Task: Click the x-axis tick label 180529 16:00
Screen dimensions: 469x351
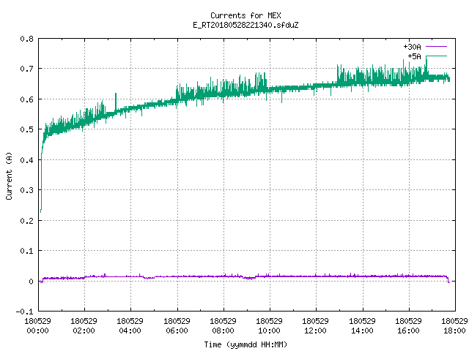Action: point(408,326)
